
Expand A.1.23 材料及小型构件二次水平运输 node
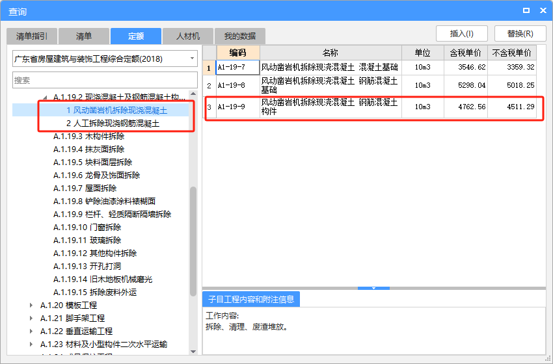click(31, 344)
